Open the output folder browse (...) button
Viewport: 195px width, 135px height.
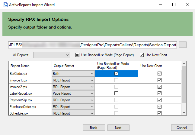[183, 45]
